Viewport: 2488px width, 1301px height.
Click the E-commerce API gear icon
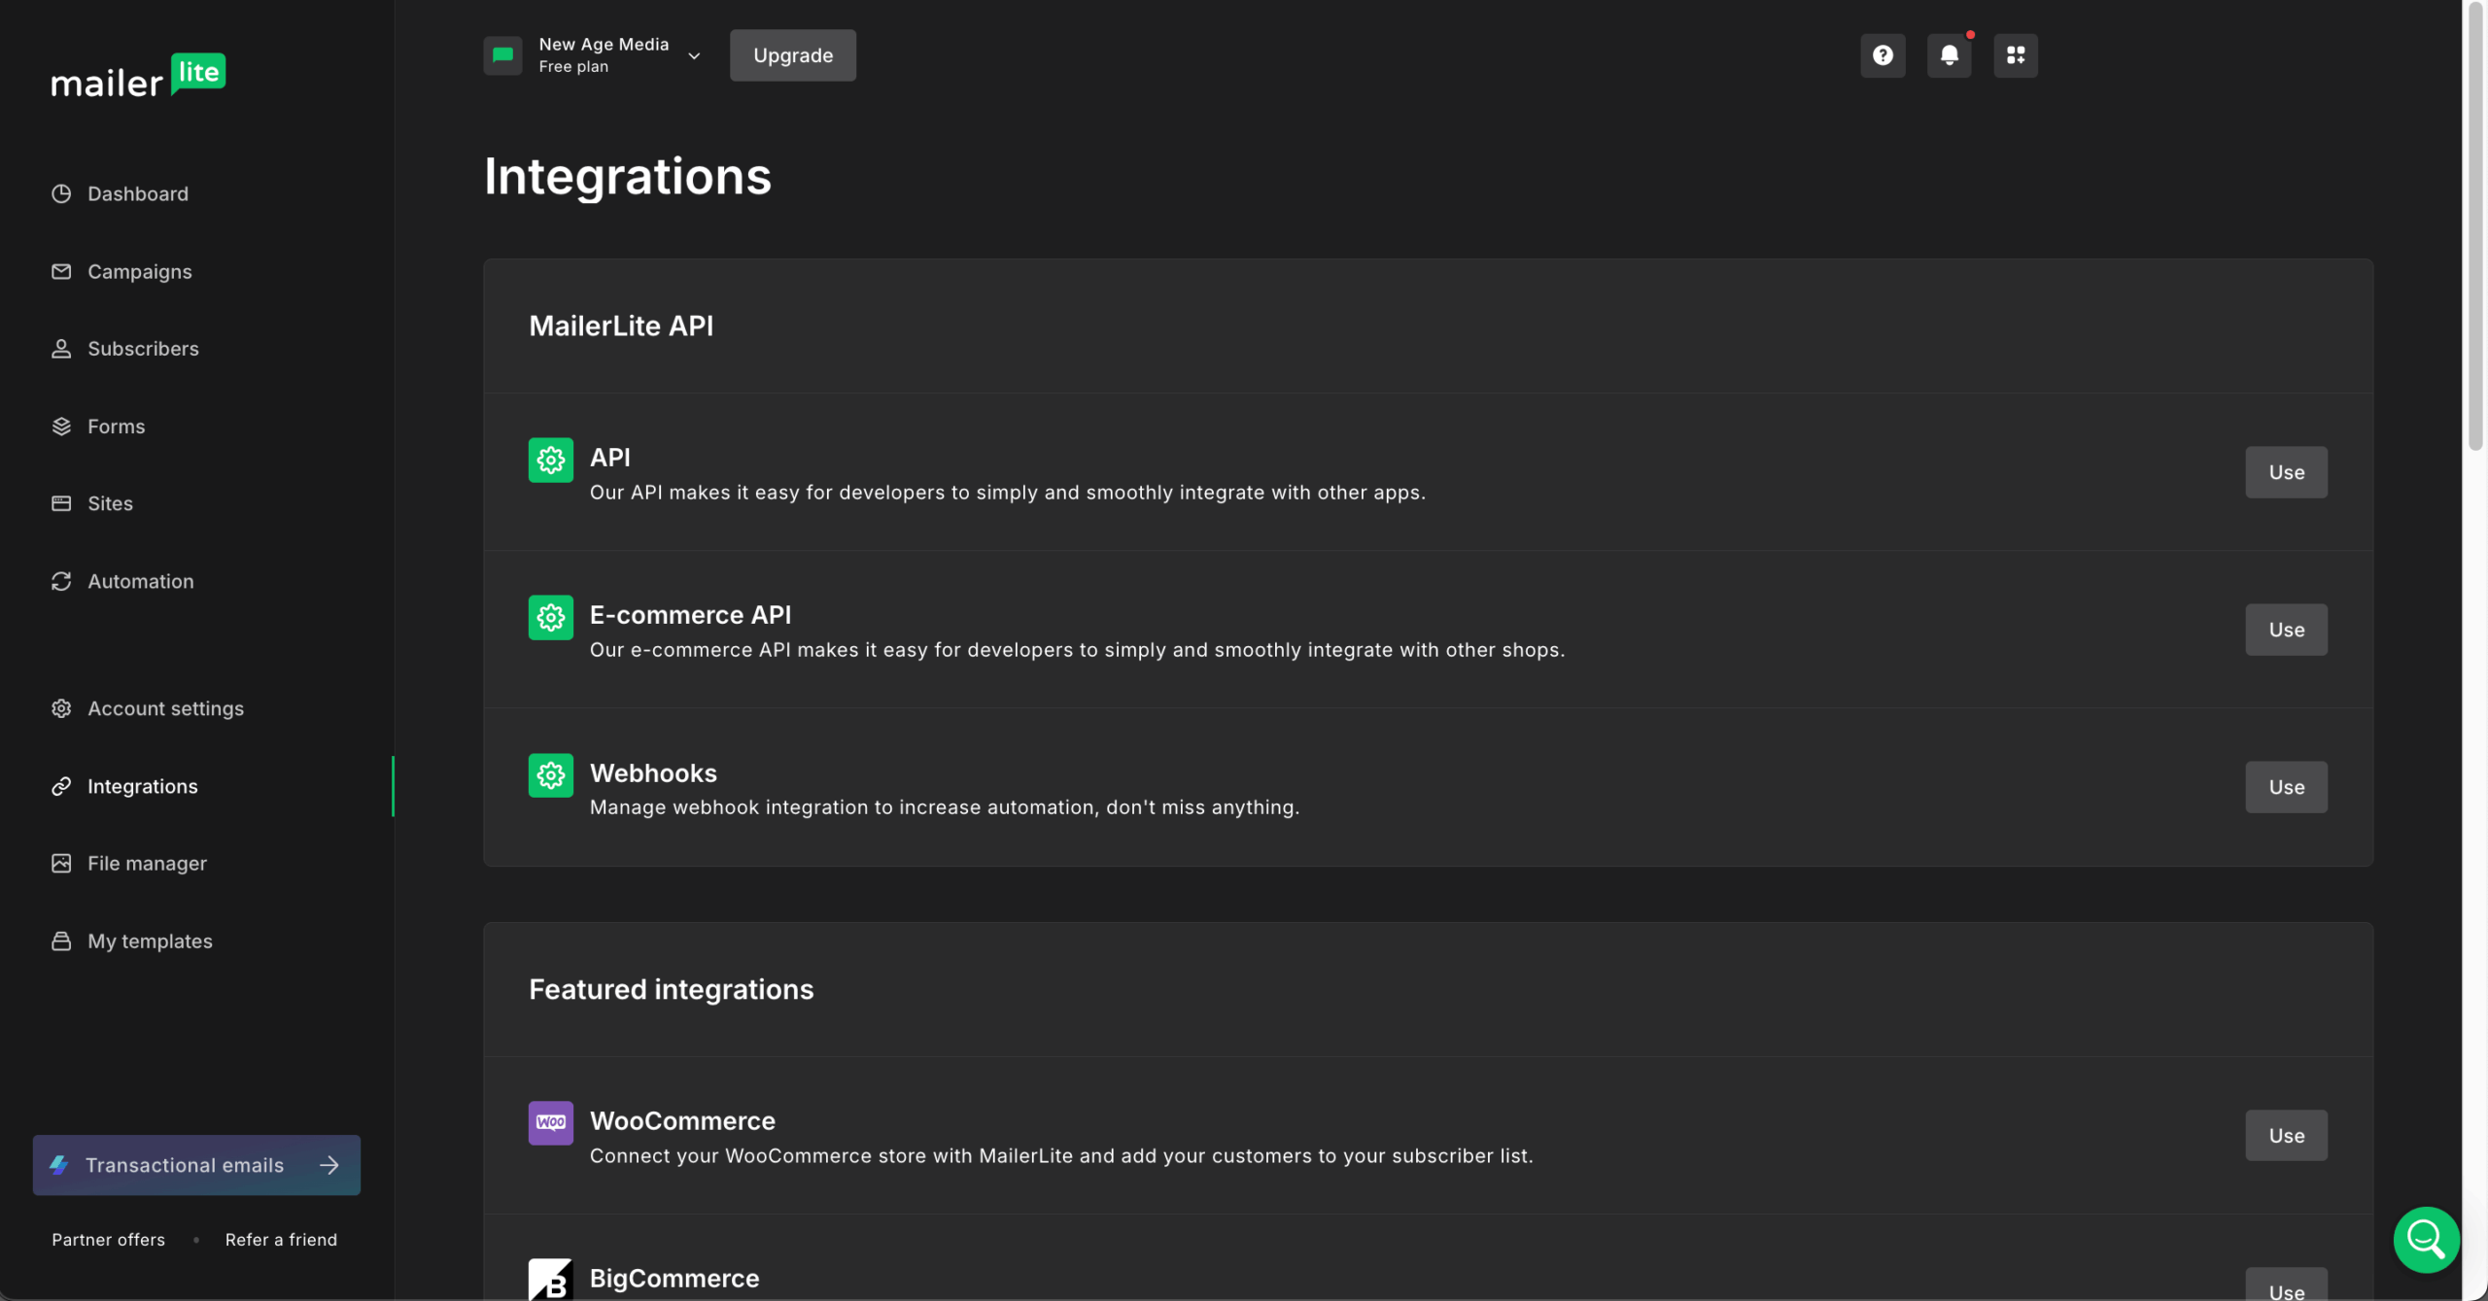click(x=550, y=617)
